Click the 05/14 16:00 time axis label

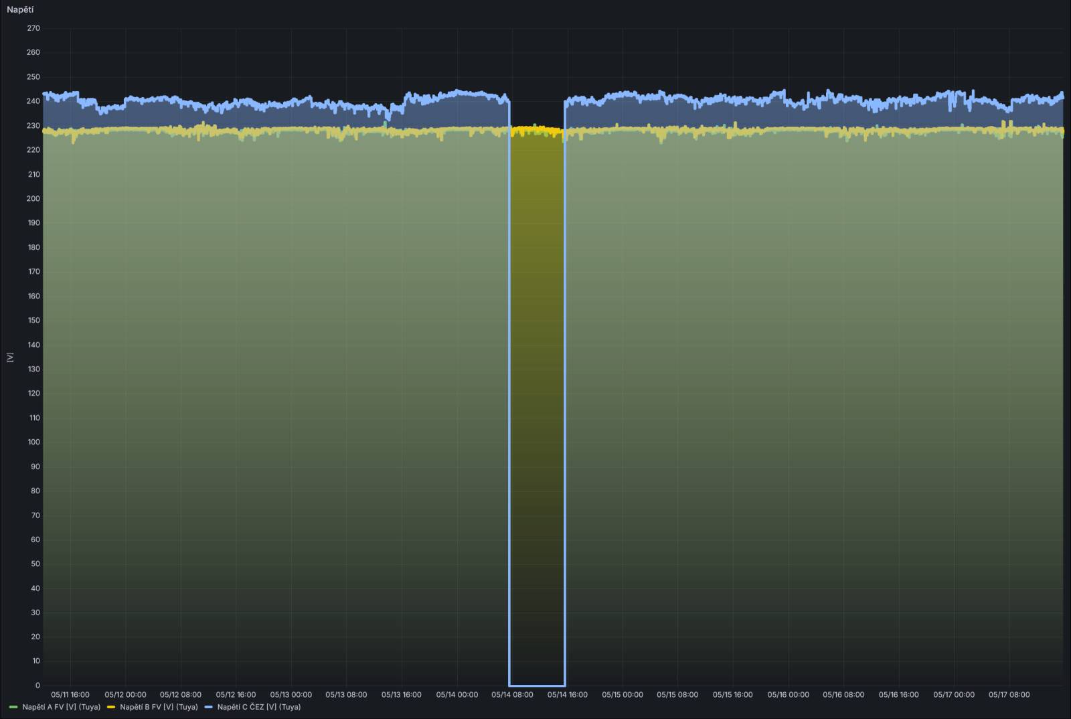[x=568, y=695]
